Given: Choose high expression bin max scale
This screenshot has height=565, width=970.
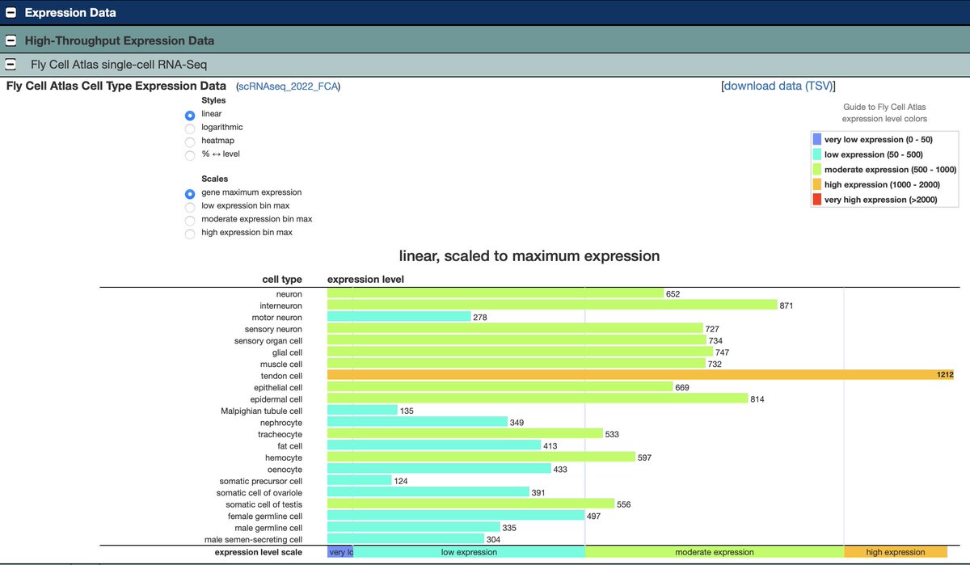Looking at the screenshot, I should (x=189, y=233).
